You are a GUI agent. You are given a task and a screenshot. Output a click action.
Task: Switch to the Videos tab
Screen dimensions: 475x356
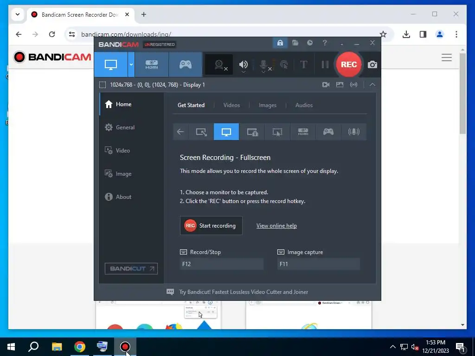coord(231,105)
